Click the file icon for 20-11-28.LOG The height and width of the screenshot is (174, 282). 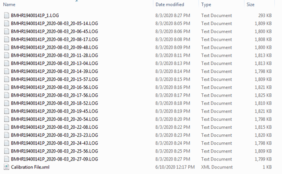click(7, 55)
